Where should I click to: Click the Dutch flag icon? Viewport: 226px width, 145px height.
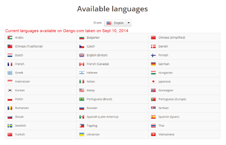pyautogui.click(x=10, y=55)
